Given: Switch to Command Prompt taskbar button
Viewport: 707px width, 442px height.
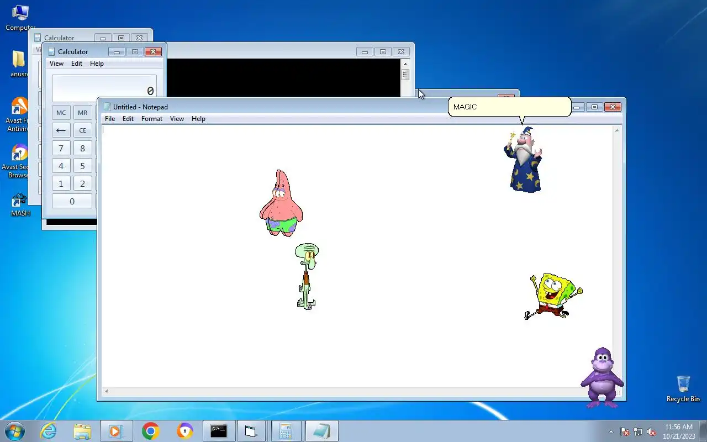Looking at the screenshot, I should [219, 431].
